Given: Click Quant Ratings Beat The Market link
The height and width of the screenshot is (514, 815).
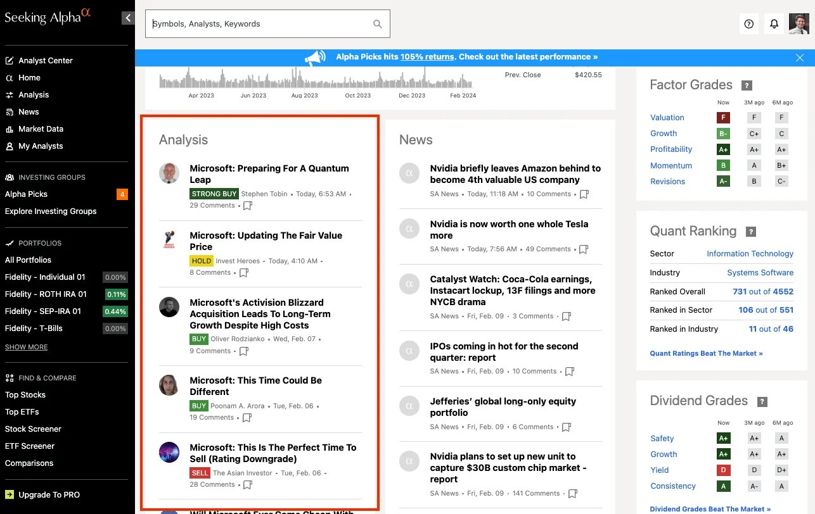Looking at the screenshot, I should (706, 353).
